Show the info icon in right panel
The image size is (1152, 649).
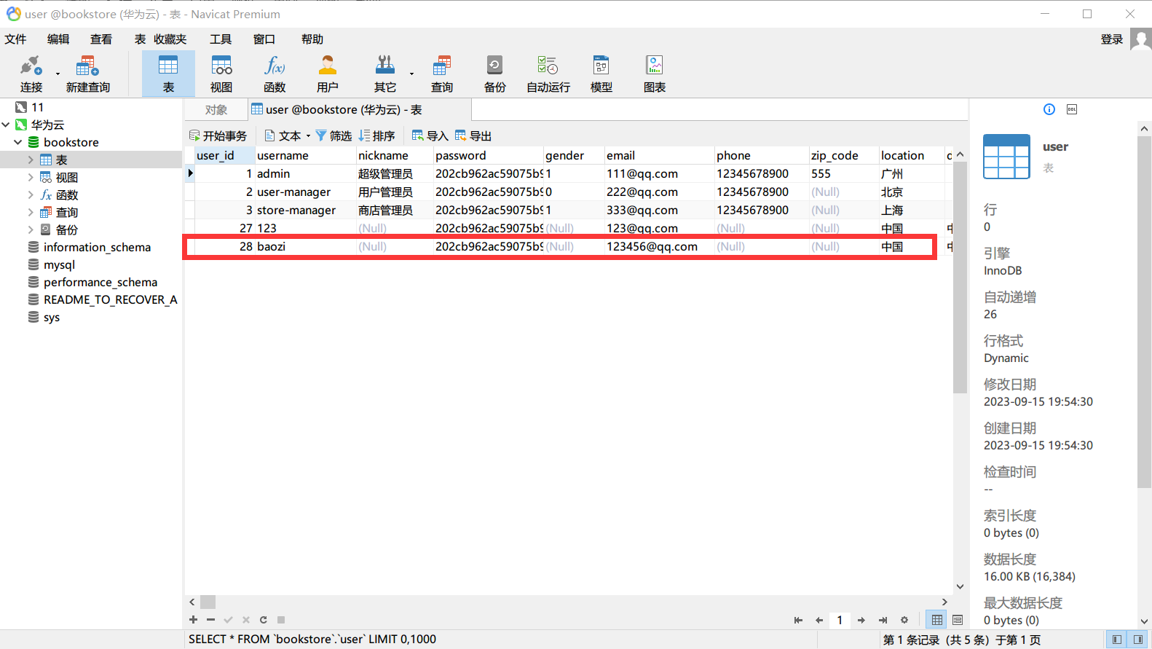click(1049, 109)
